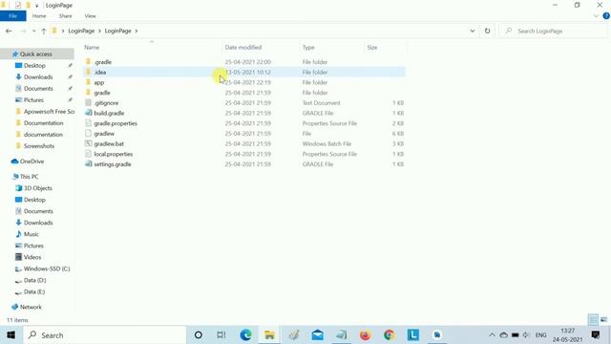Select the gradlew.bat file
Image resolution: width=611 pixels, height=344 pixels.
pyautogui.click(x=244, y=143)
